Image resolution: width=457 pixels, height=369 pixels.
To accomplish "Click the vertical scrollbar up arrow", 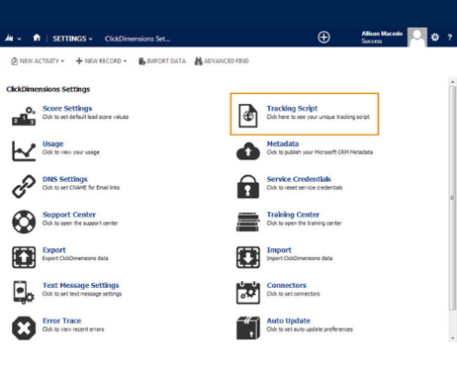I will pyautogui.click(x=452, y=82).
